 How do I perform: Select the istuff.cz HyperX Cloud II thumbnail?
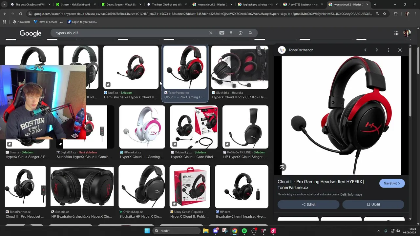(x=131, y=67)
